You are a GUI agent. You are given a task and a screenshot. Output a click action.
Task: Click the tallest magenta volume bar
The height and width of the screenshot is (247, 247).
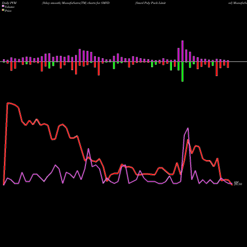(182, 51)
